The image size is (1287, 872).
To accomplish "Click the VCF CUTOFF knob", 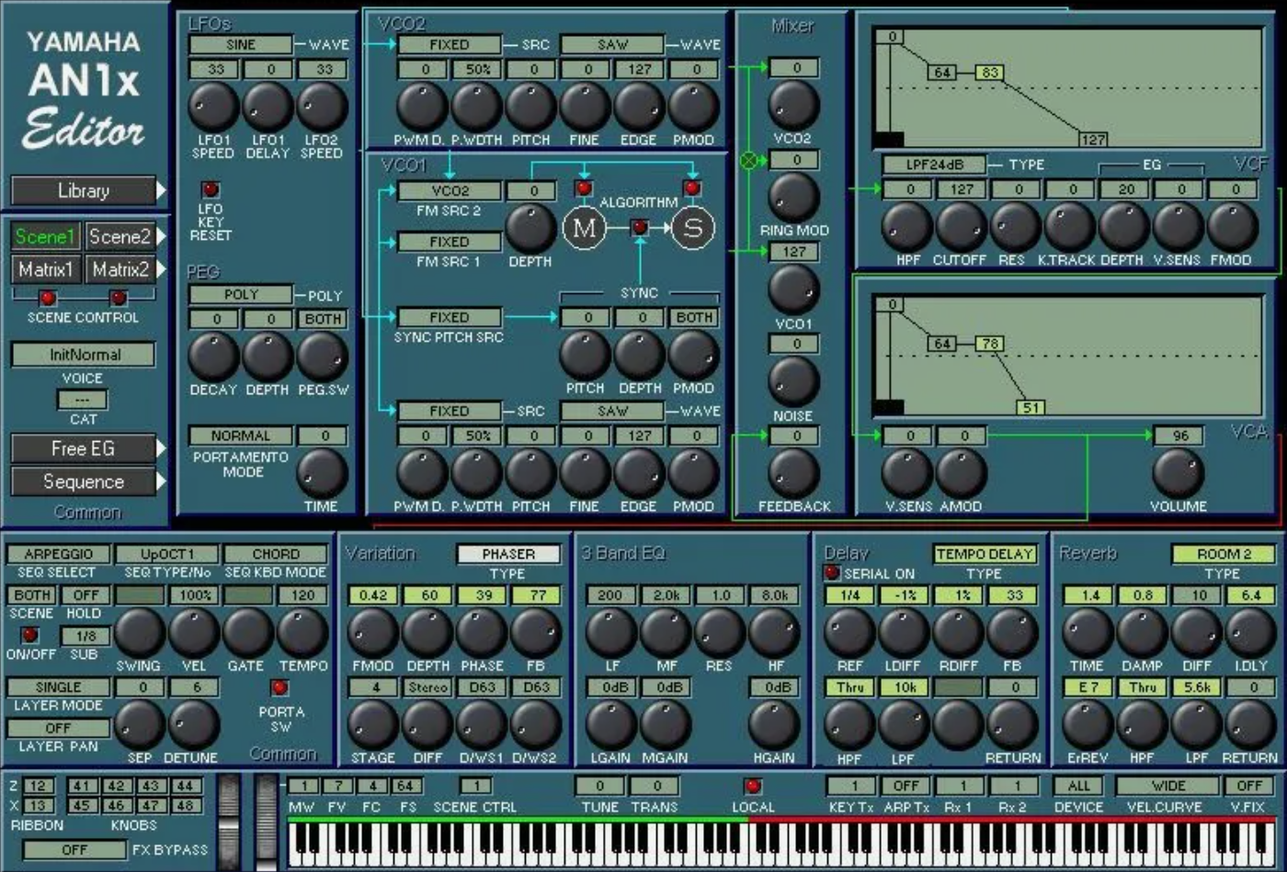I will point(961,226).
